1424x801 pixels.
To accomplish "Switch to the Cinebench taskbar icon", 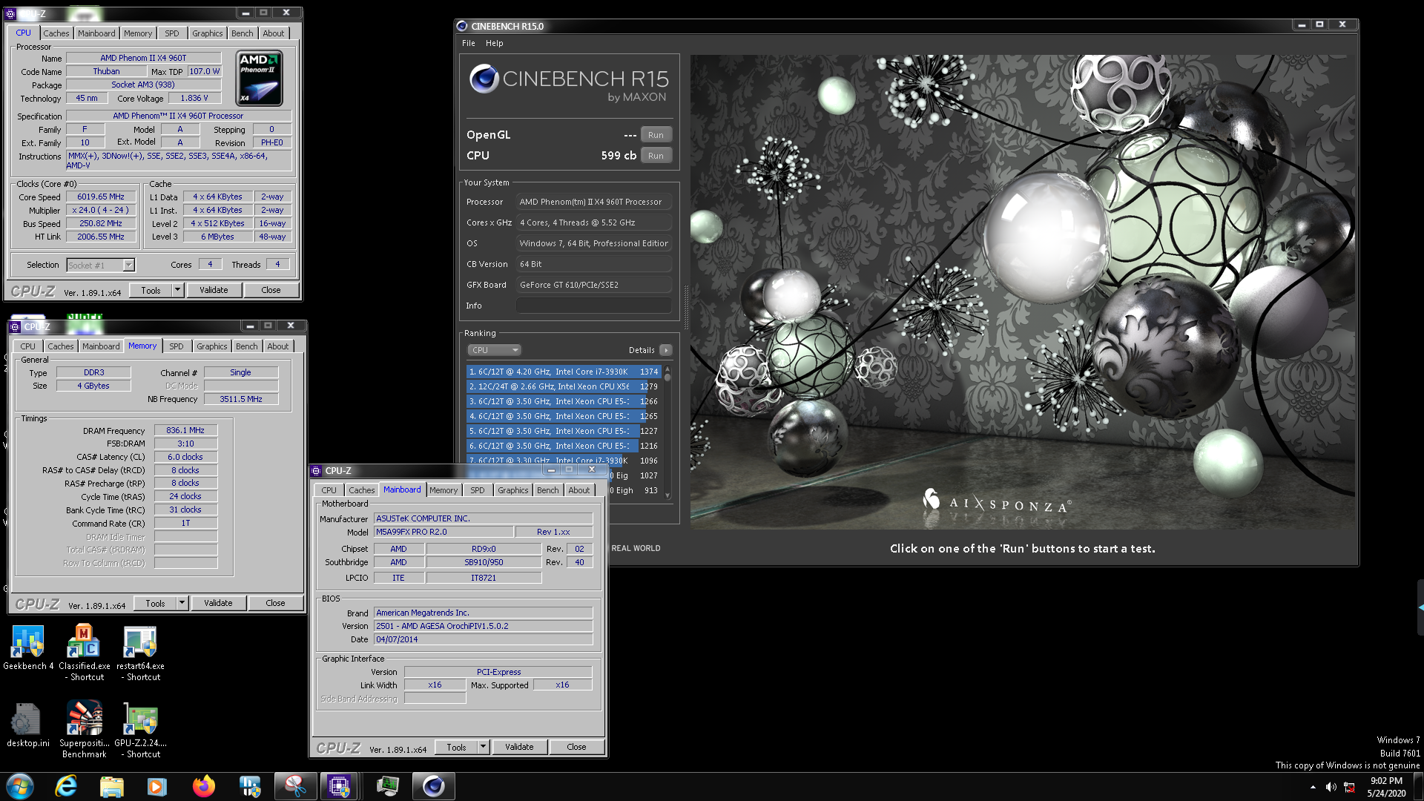I will [434, 786].
